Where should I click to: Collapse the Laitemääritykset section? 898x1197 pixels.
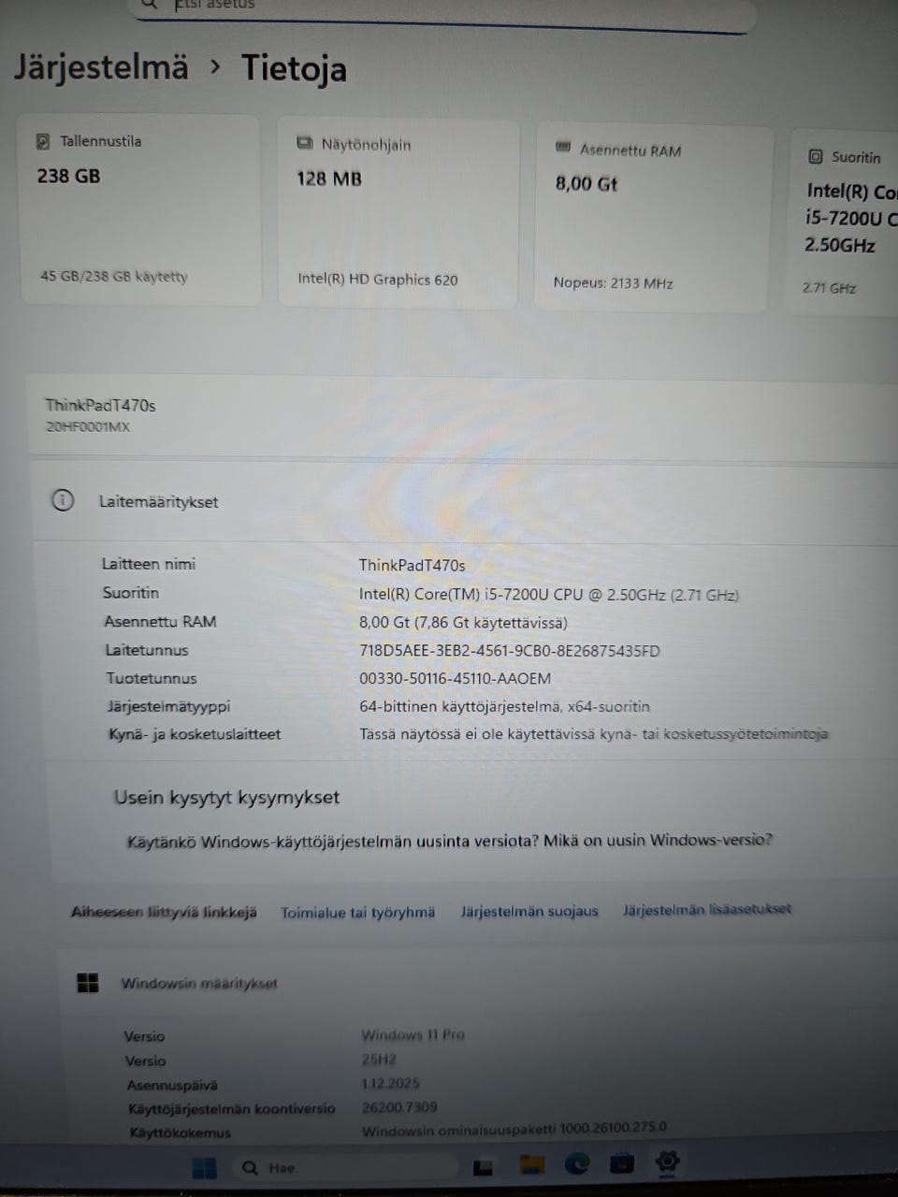point(465,501)
